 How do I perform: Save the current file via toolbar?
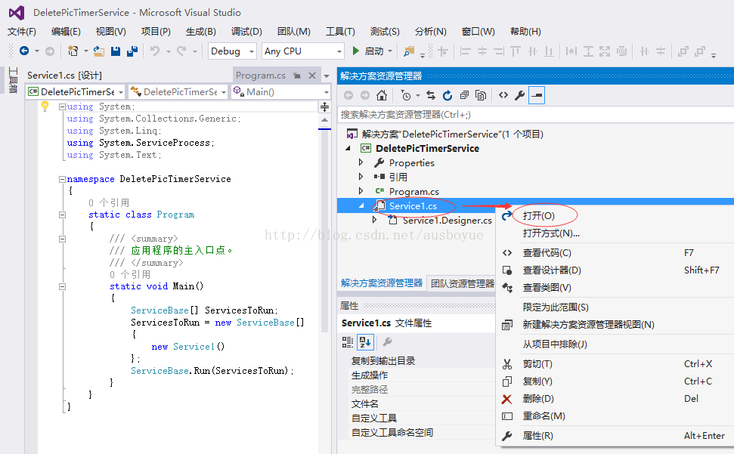click(116, 51)
